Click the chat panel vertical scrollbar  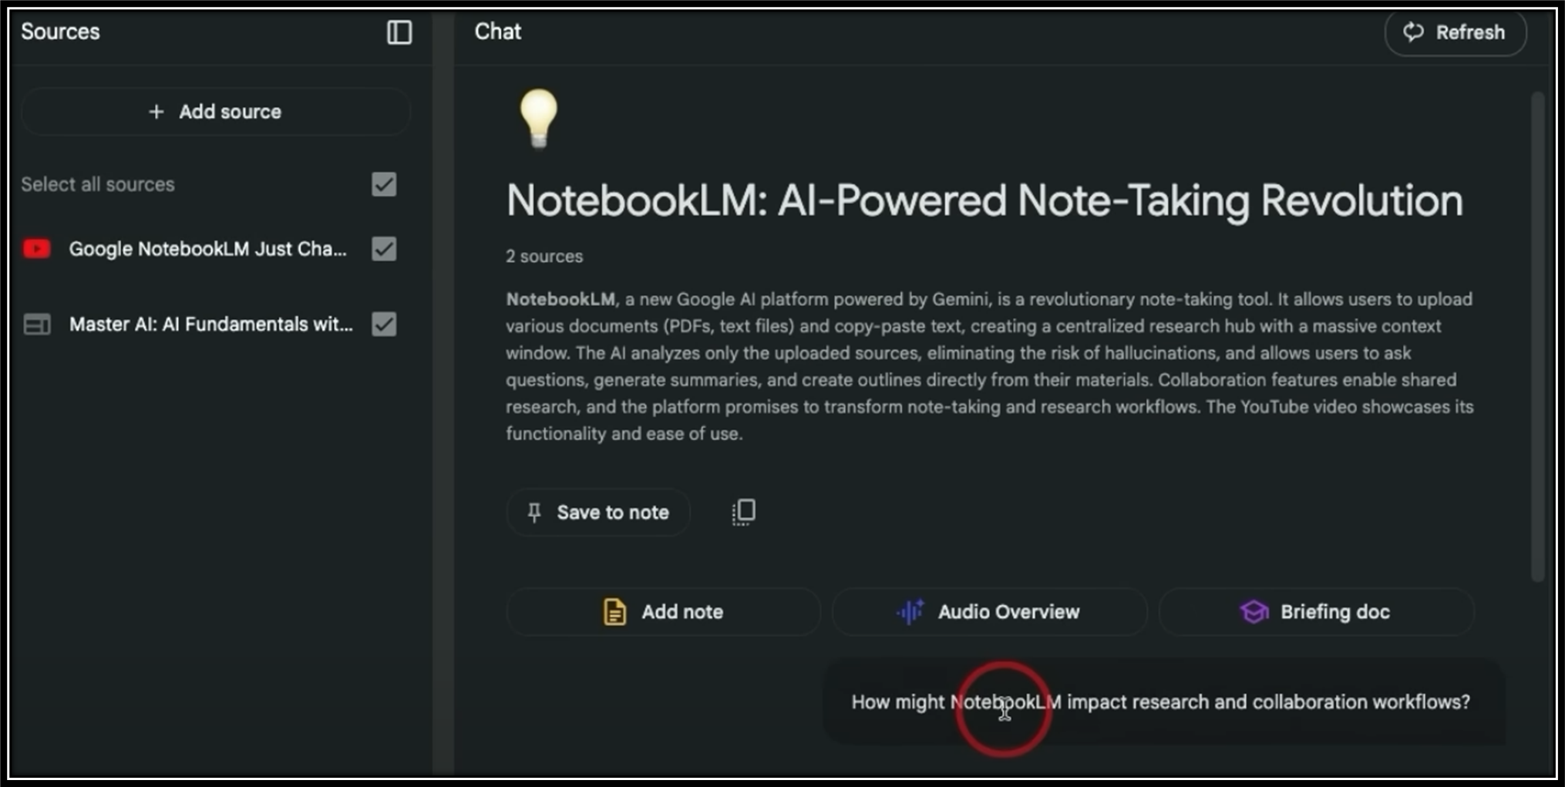point(1537,336)
